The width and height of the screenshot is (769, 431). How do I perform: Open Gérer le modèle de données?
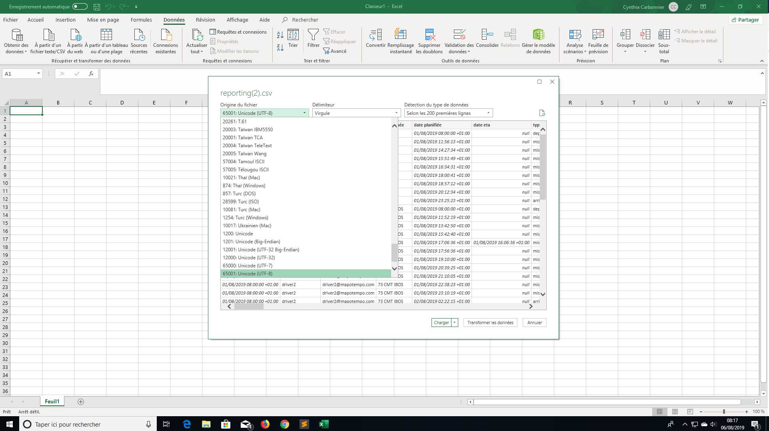click(x=538, y=41)
